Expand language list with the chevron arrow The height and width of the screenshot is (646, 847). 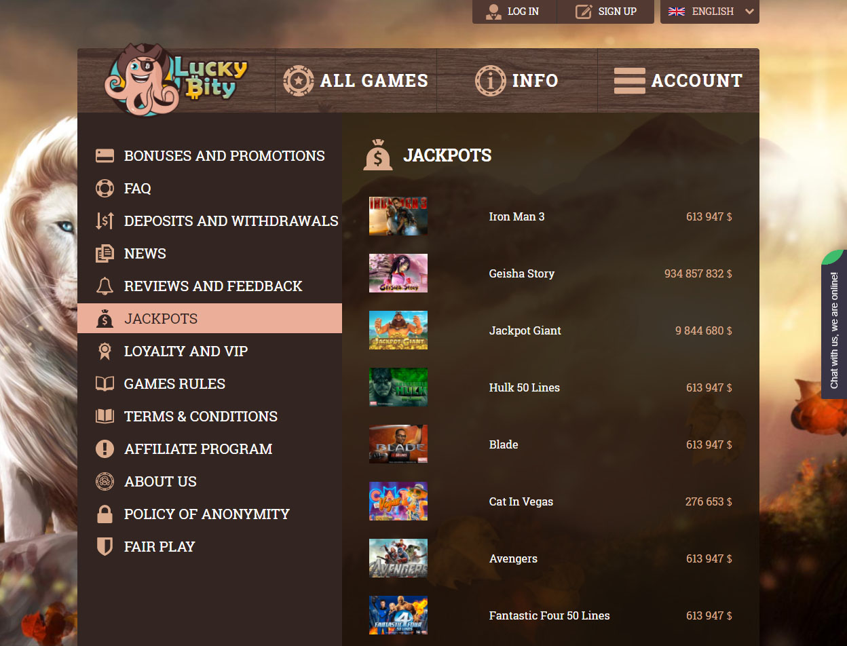[x=749, y=12]
